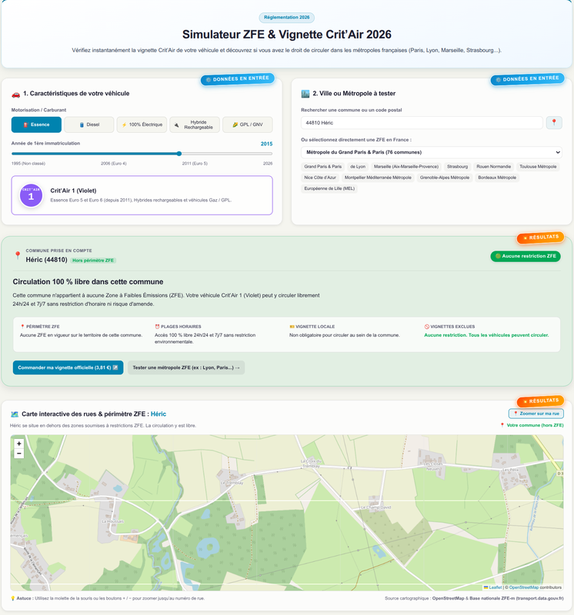Click the red pin beside Héric (44810)
Screen dimensions: 574x615
[x=18, y=256]
